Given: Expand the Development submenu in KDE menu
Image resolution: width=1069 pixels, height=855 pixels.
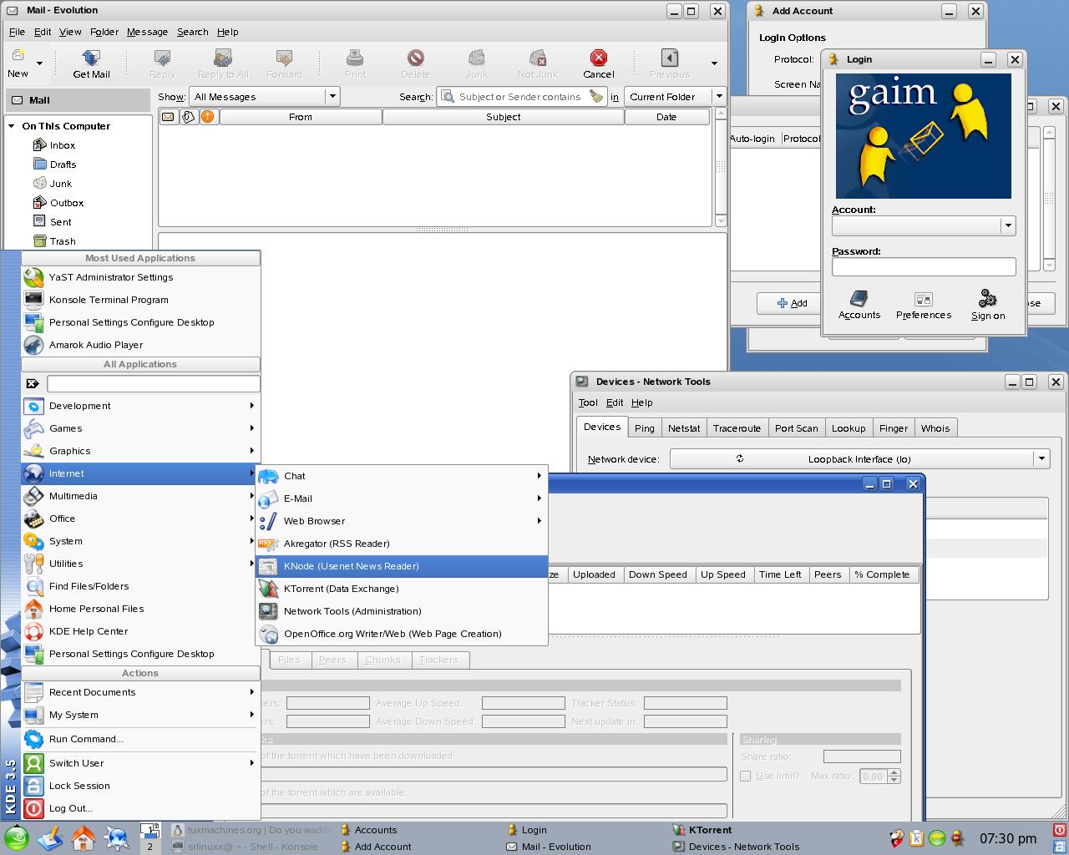Looking at the screenshot, I should [x=140, y=406].
